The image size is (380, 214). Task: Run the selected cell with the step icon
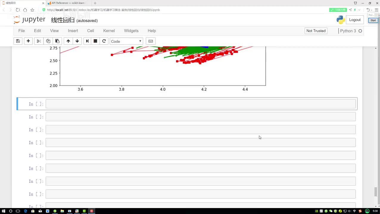(x=87, y=41)
